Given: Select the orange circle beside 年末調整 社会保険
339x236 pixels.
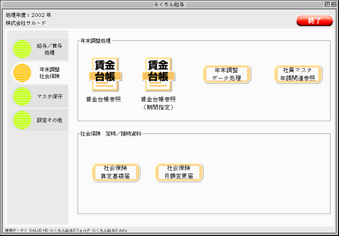Looking at the screenshot, I should click(22, 73).
